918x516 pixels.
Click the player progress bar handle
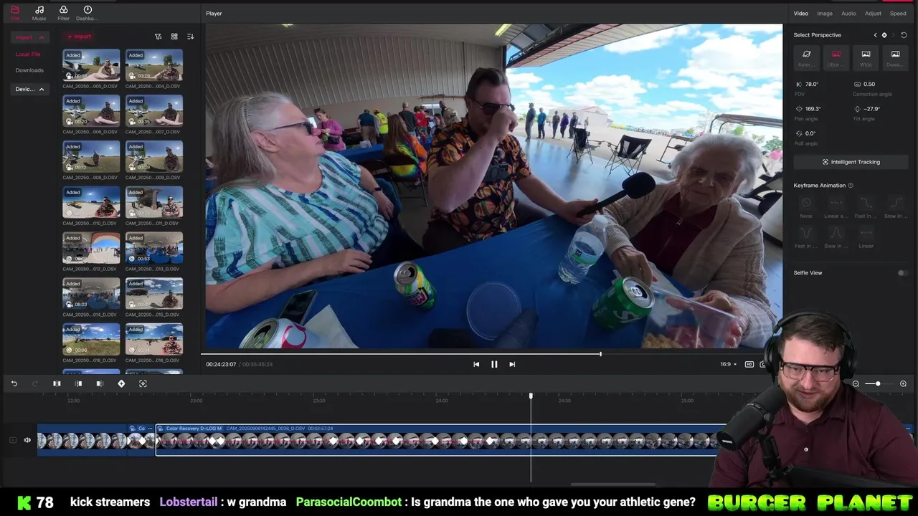[x=600, y=354]
